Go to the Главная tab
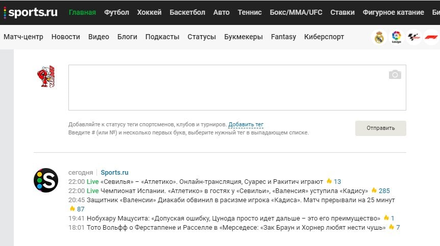Image resolution: width=440 pixels, height=246 pixels. 83,12
